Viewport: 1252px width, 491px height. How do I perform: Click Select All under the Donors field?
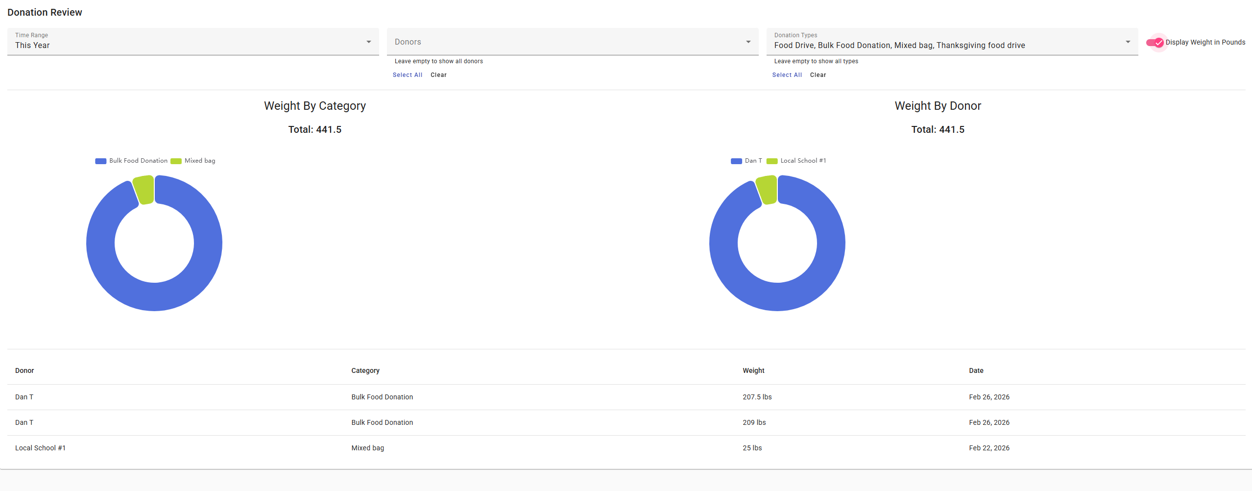click(407, 75)
